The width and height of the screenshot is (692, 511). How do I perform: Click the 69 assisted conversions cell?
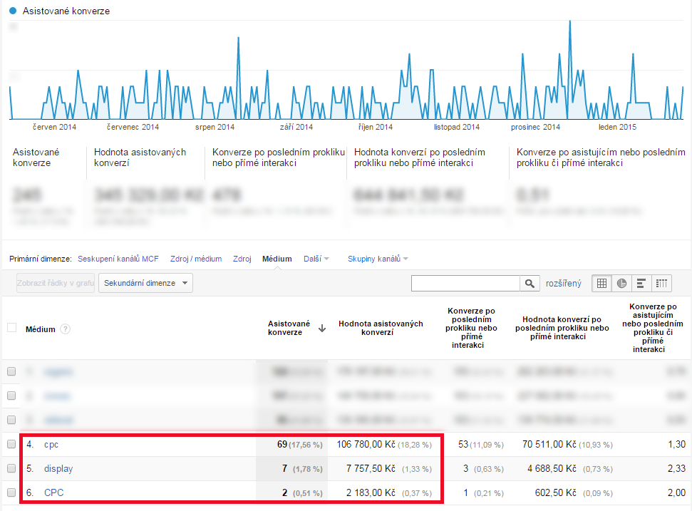point(282,445)
